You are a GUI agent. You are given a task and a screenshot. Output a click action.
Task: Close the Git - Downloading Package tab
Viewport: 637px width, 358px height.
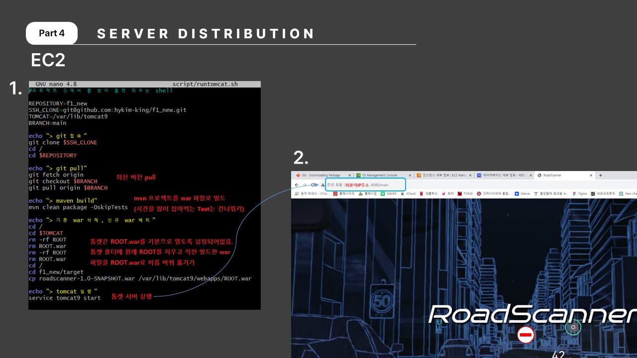pos(349,175)
